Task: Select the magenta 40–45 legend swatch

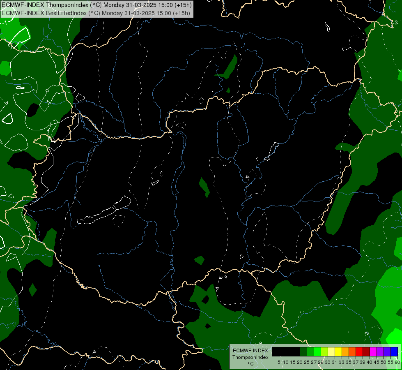Action: pos(373,352)
